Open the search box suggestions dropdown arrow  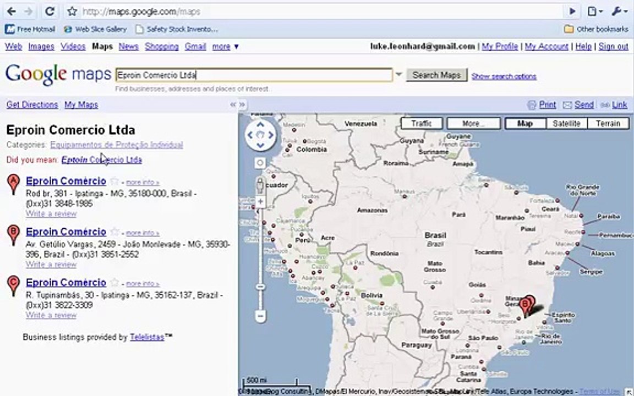tap(398, 75)
